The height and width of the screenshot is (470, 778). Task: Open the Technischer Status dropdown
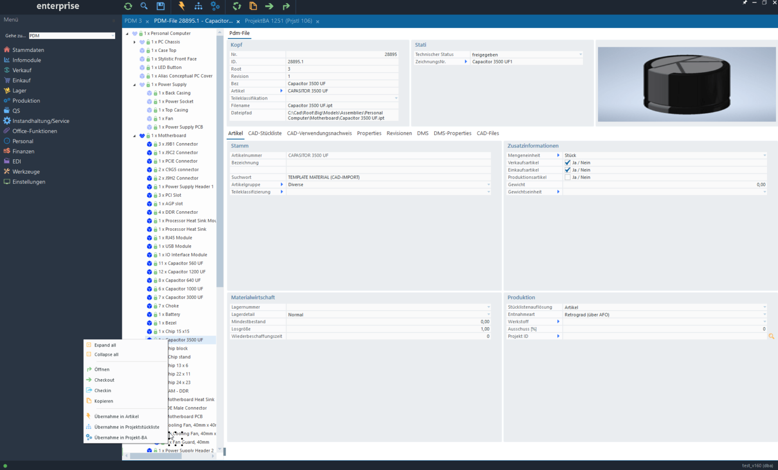(x=581, y=54)
